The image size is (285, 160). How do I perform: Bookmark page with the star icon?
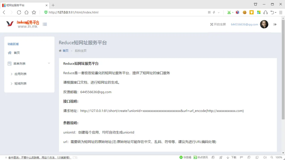(x=34, y=12)
